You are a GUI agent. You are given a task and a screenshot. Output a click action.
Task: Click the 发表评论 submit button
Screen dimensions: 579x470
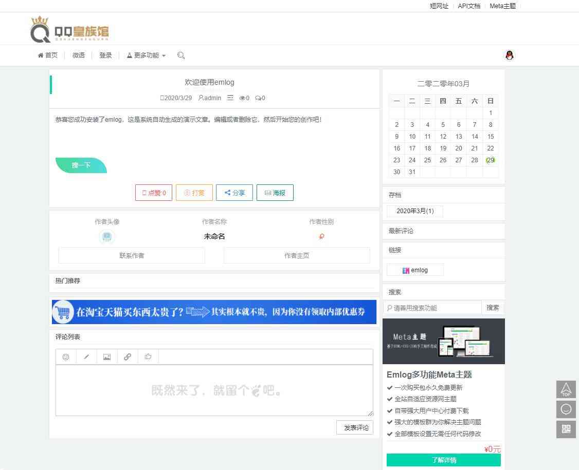[x=355, y=427]
